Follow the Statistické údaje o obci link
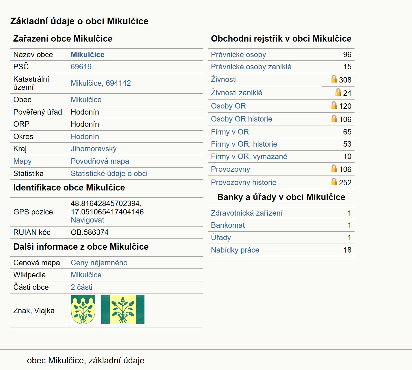The height and width of the screenshot is (370, 412). click(109, 173)
